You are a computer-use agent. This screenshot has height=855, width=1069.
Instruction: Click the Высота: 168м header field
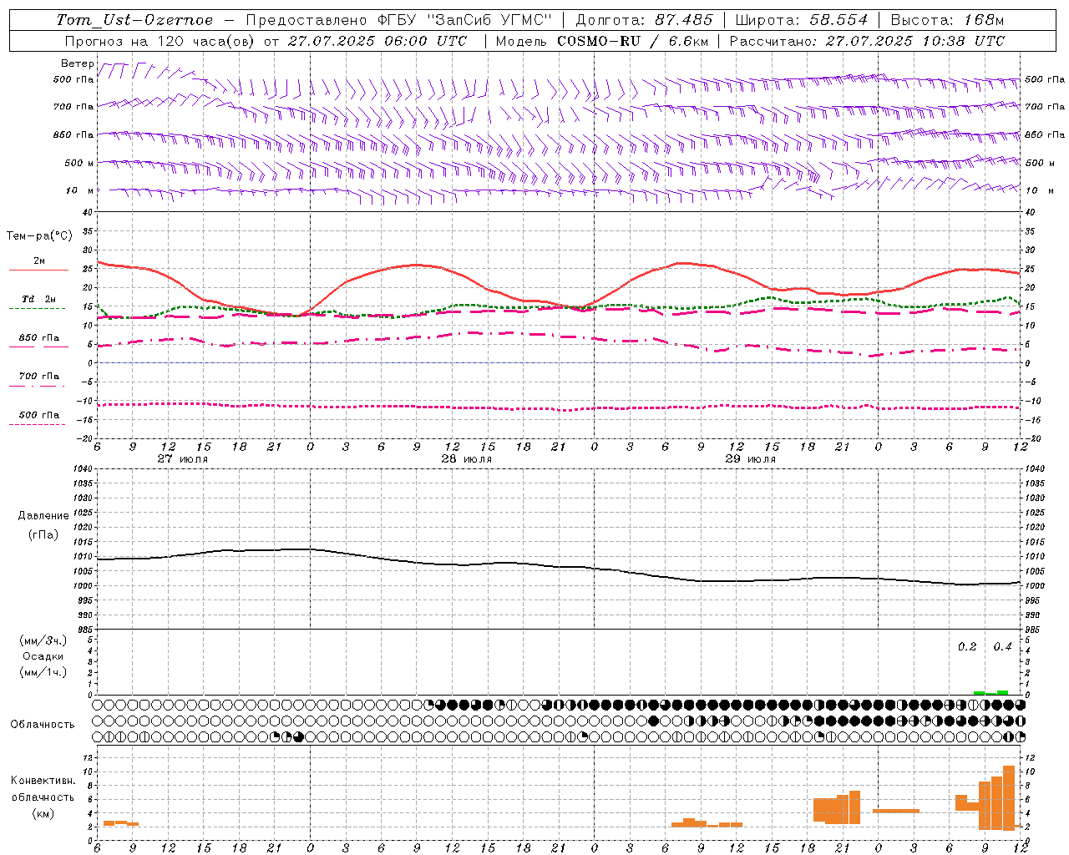click(947, 20)
